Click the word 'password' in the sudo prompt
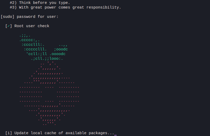 coord(26,17)
